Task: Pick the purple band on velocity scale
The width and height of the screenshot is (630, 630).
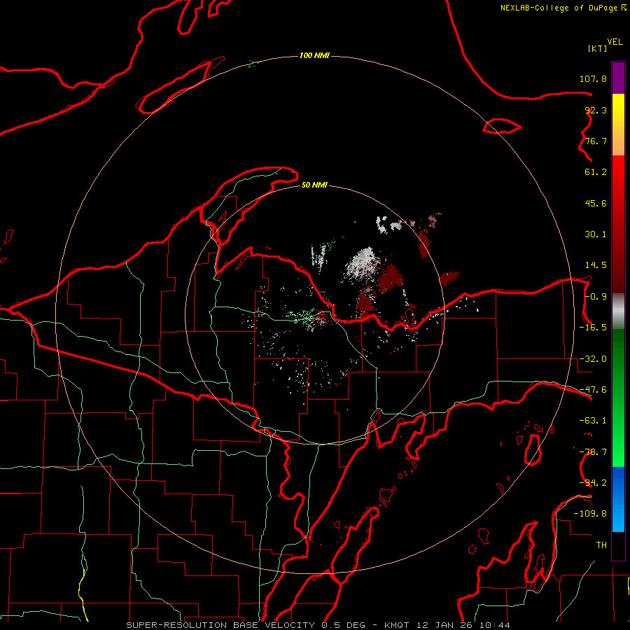Action: (618, 78)
